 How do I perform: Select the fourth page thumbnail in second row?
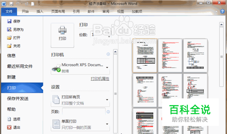pos(145,91)
